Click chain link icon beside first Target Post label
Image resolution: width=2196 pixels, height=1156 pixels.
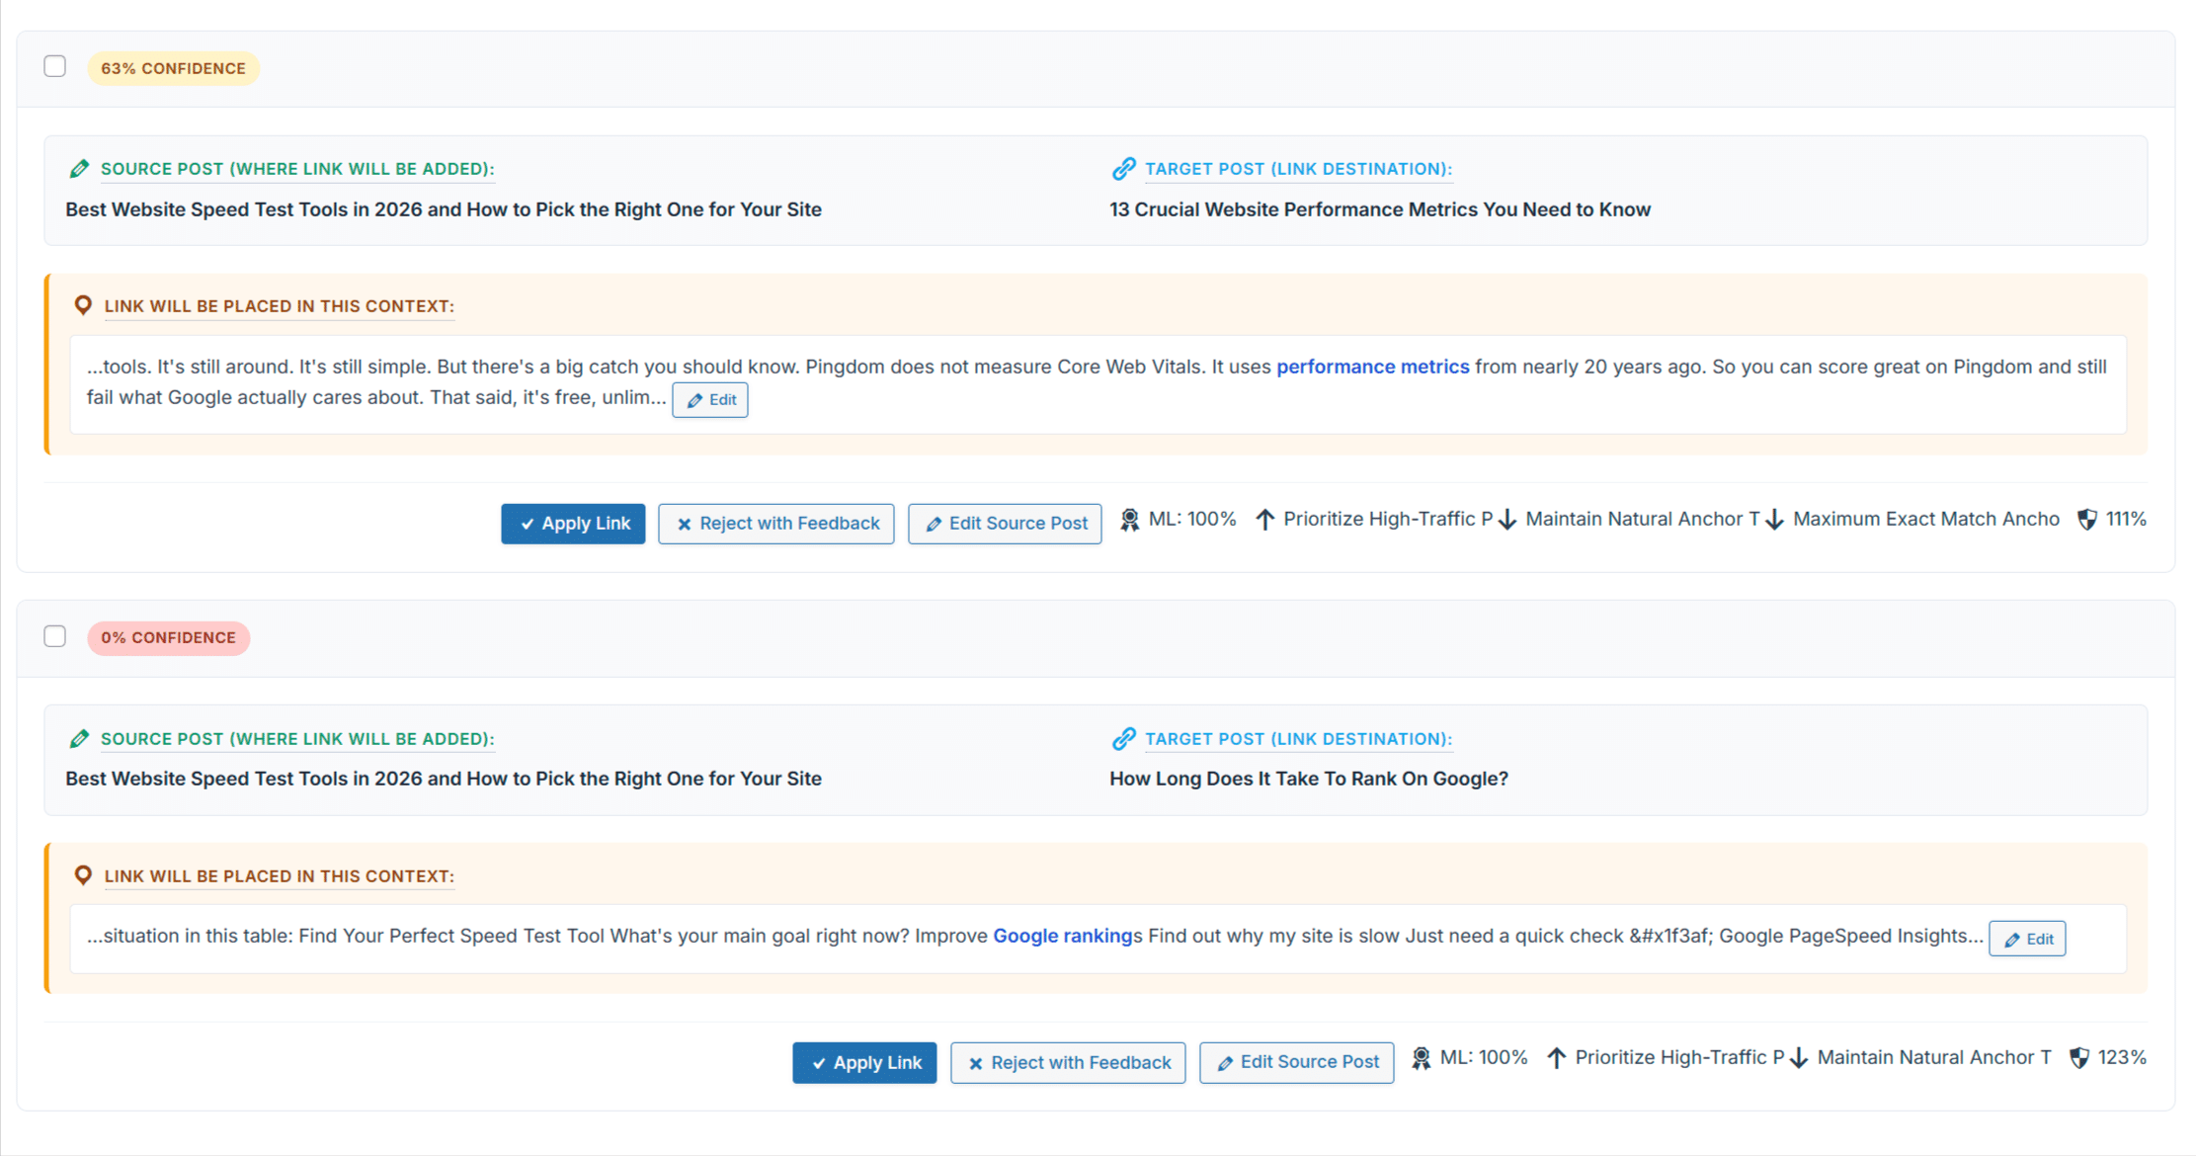point(1123,169)
